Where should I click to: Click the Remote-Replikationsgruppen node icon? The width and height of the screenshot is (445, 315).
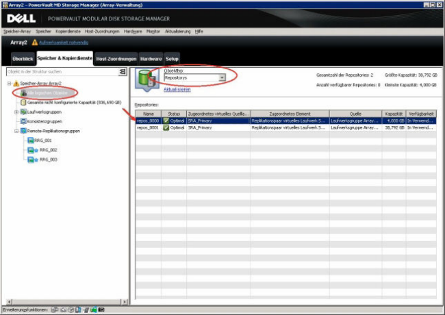tap(23, 131)
